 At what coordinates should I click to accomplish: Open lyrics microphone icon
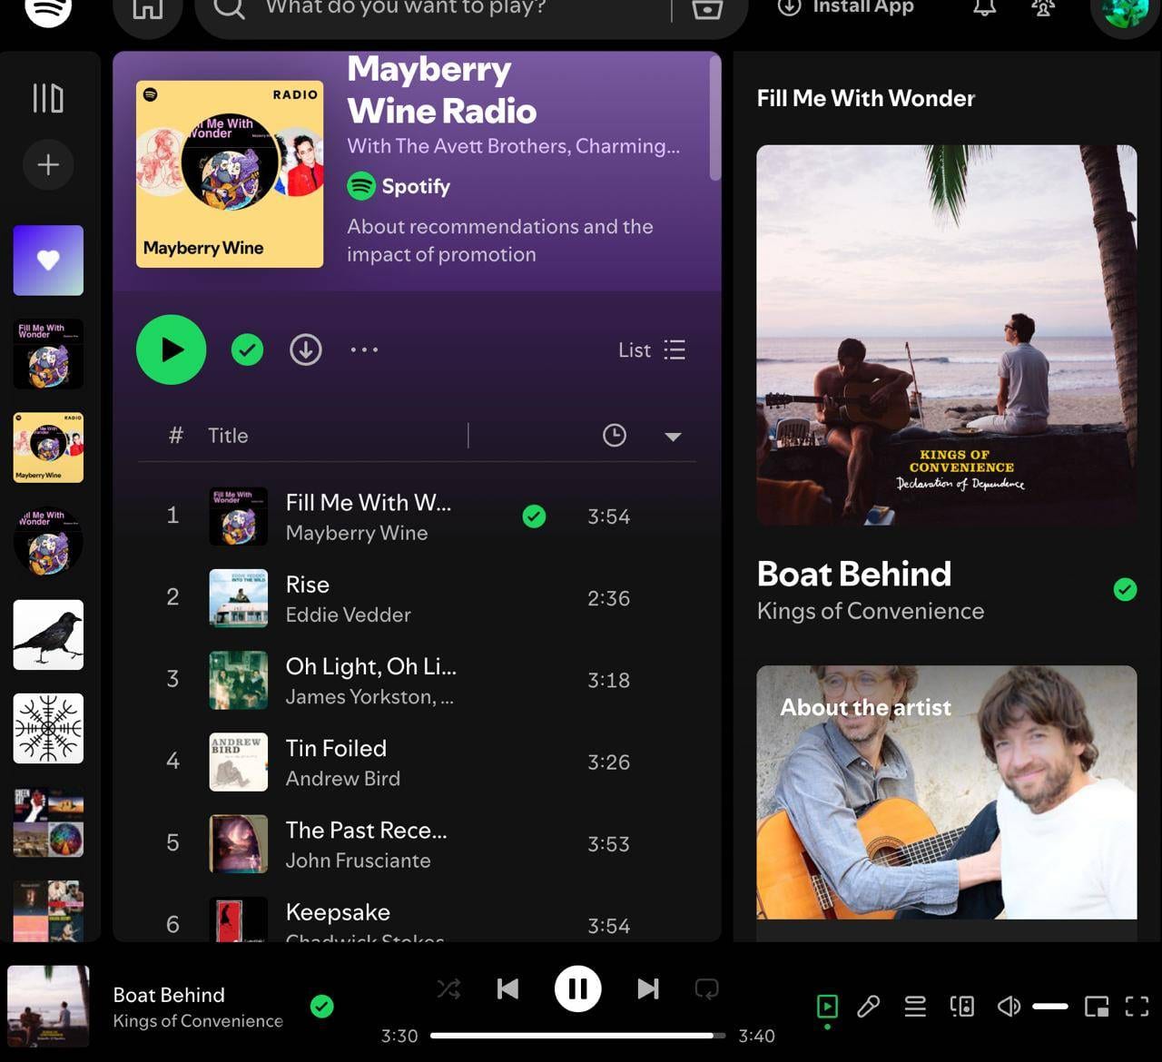click(x=869, y=1006)
